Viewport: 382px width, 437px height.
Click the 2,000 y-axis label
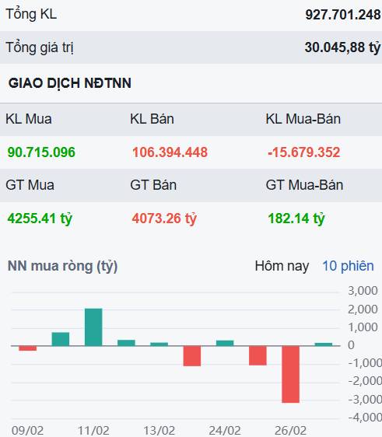(363, 309)
